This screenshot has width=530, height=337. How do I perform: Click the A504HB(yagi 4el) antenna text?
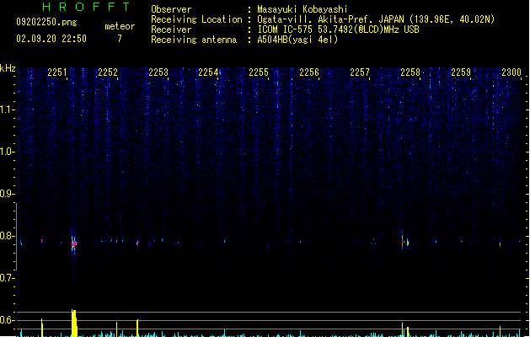point(297,40)
